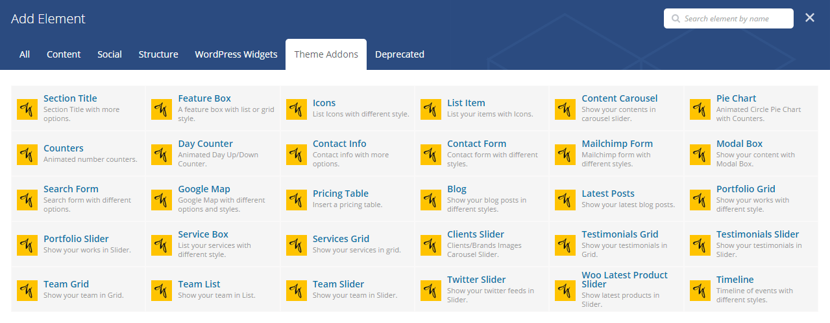Choose the Testimonials Grid element
Image resolution: width=830 pixels, height=323 pixels.
pos(620,234)
